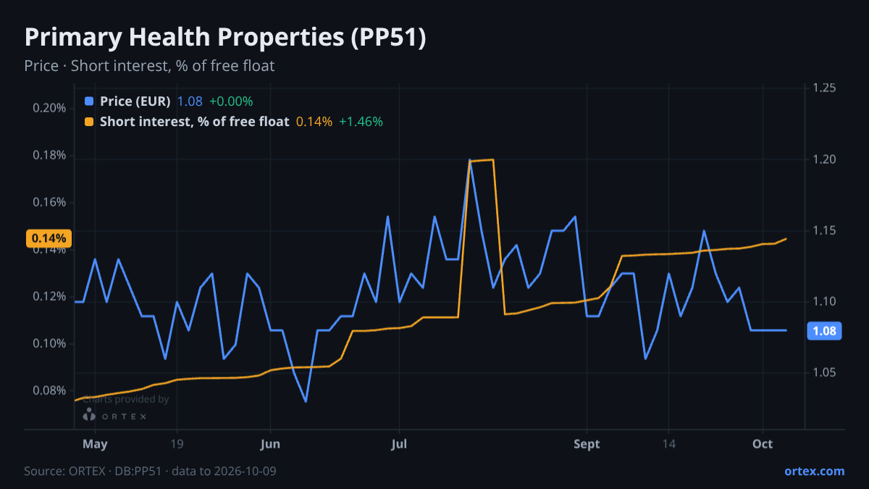
Task: Click the blue 1.08 value in the legend
Action: (x=190, y=101)
